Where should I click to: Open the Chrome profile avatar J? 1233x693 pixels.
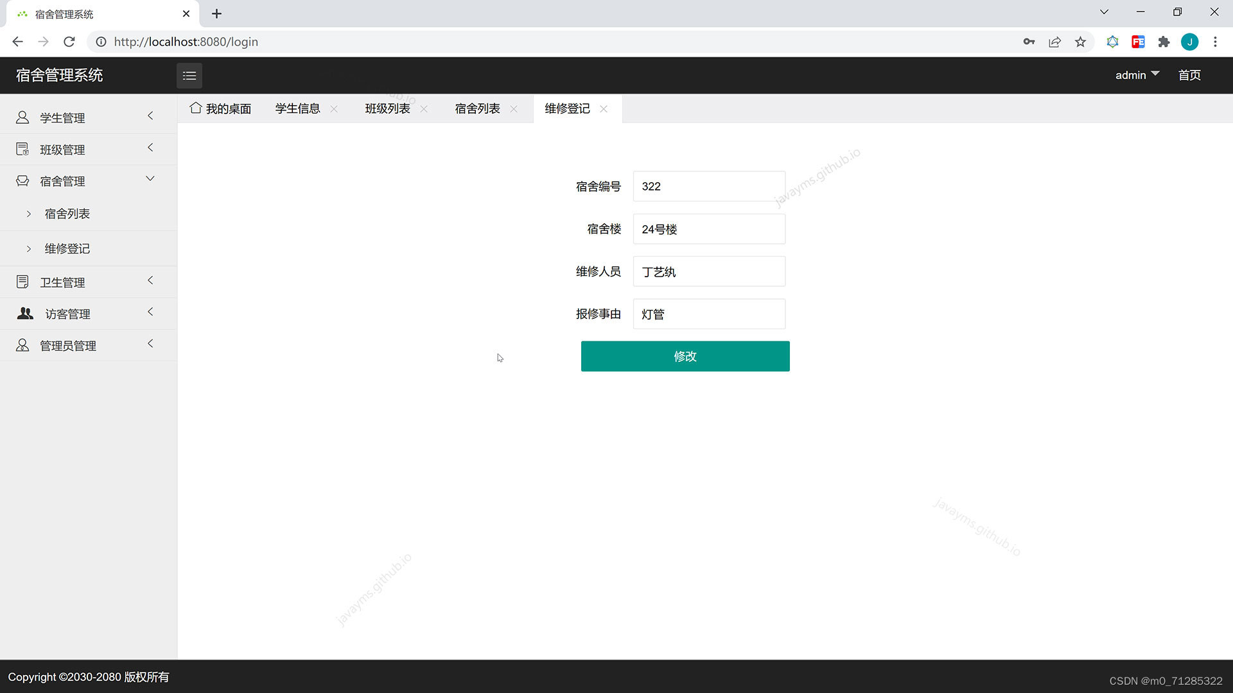pos(1189,42)
